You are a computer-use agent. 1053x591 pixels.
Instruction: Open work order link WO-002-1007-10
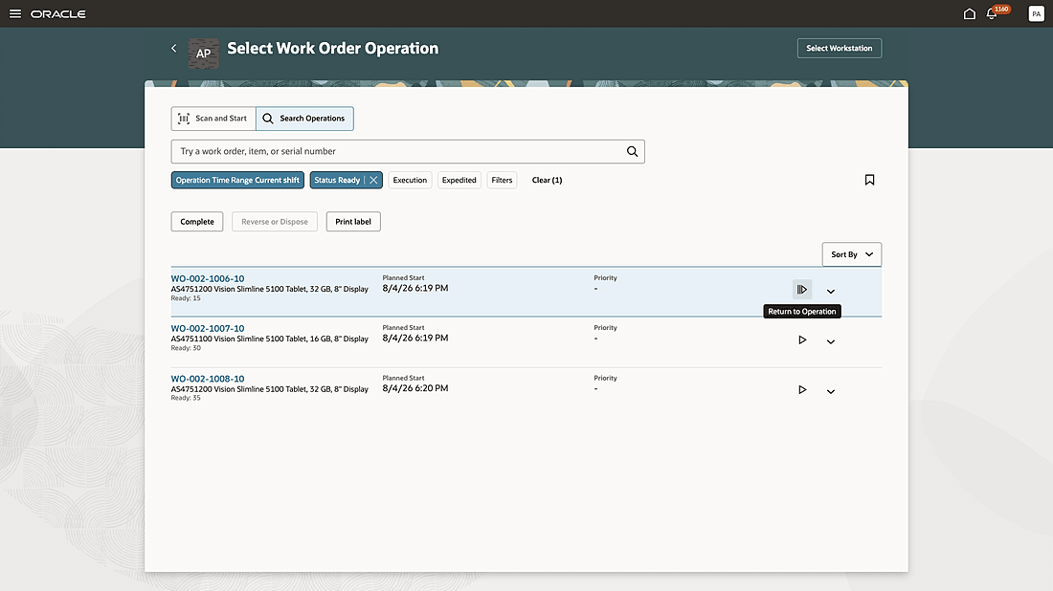[208, 329]
